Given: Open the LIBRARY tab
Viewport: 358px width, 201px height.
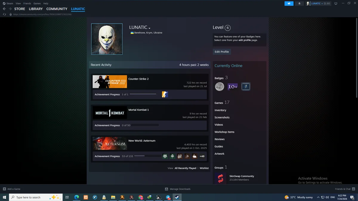Looking at the screenshot, I should coord(36,9).
